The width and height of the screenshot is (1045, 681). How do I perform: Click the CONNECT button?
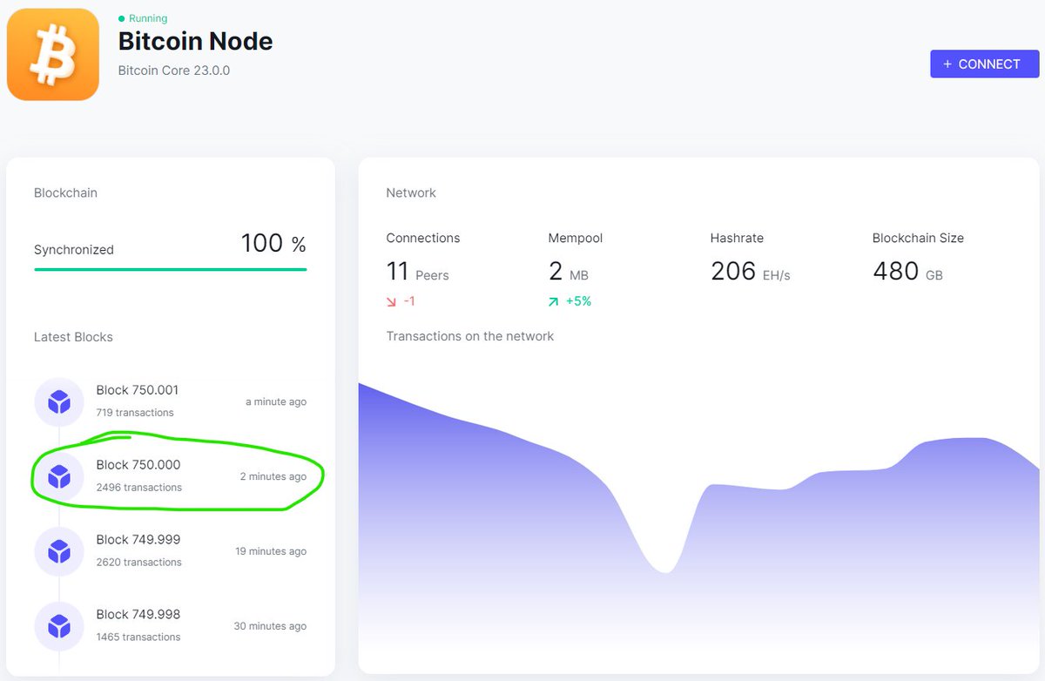click(x=985, y=64)
